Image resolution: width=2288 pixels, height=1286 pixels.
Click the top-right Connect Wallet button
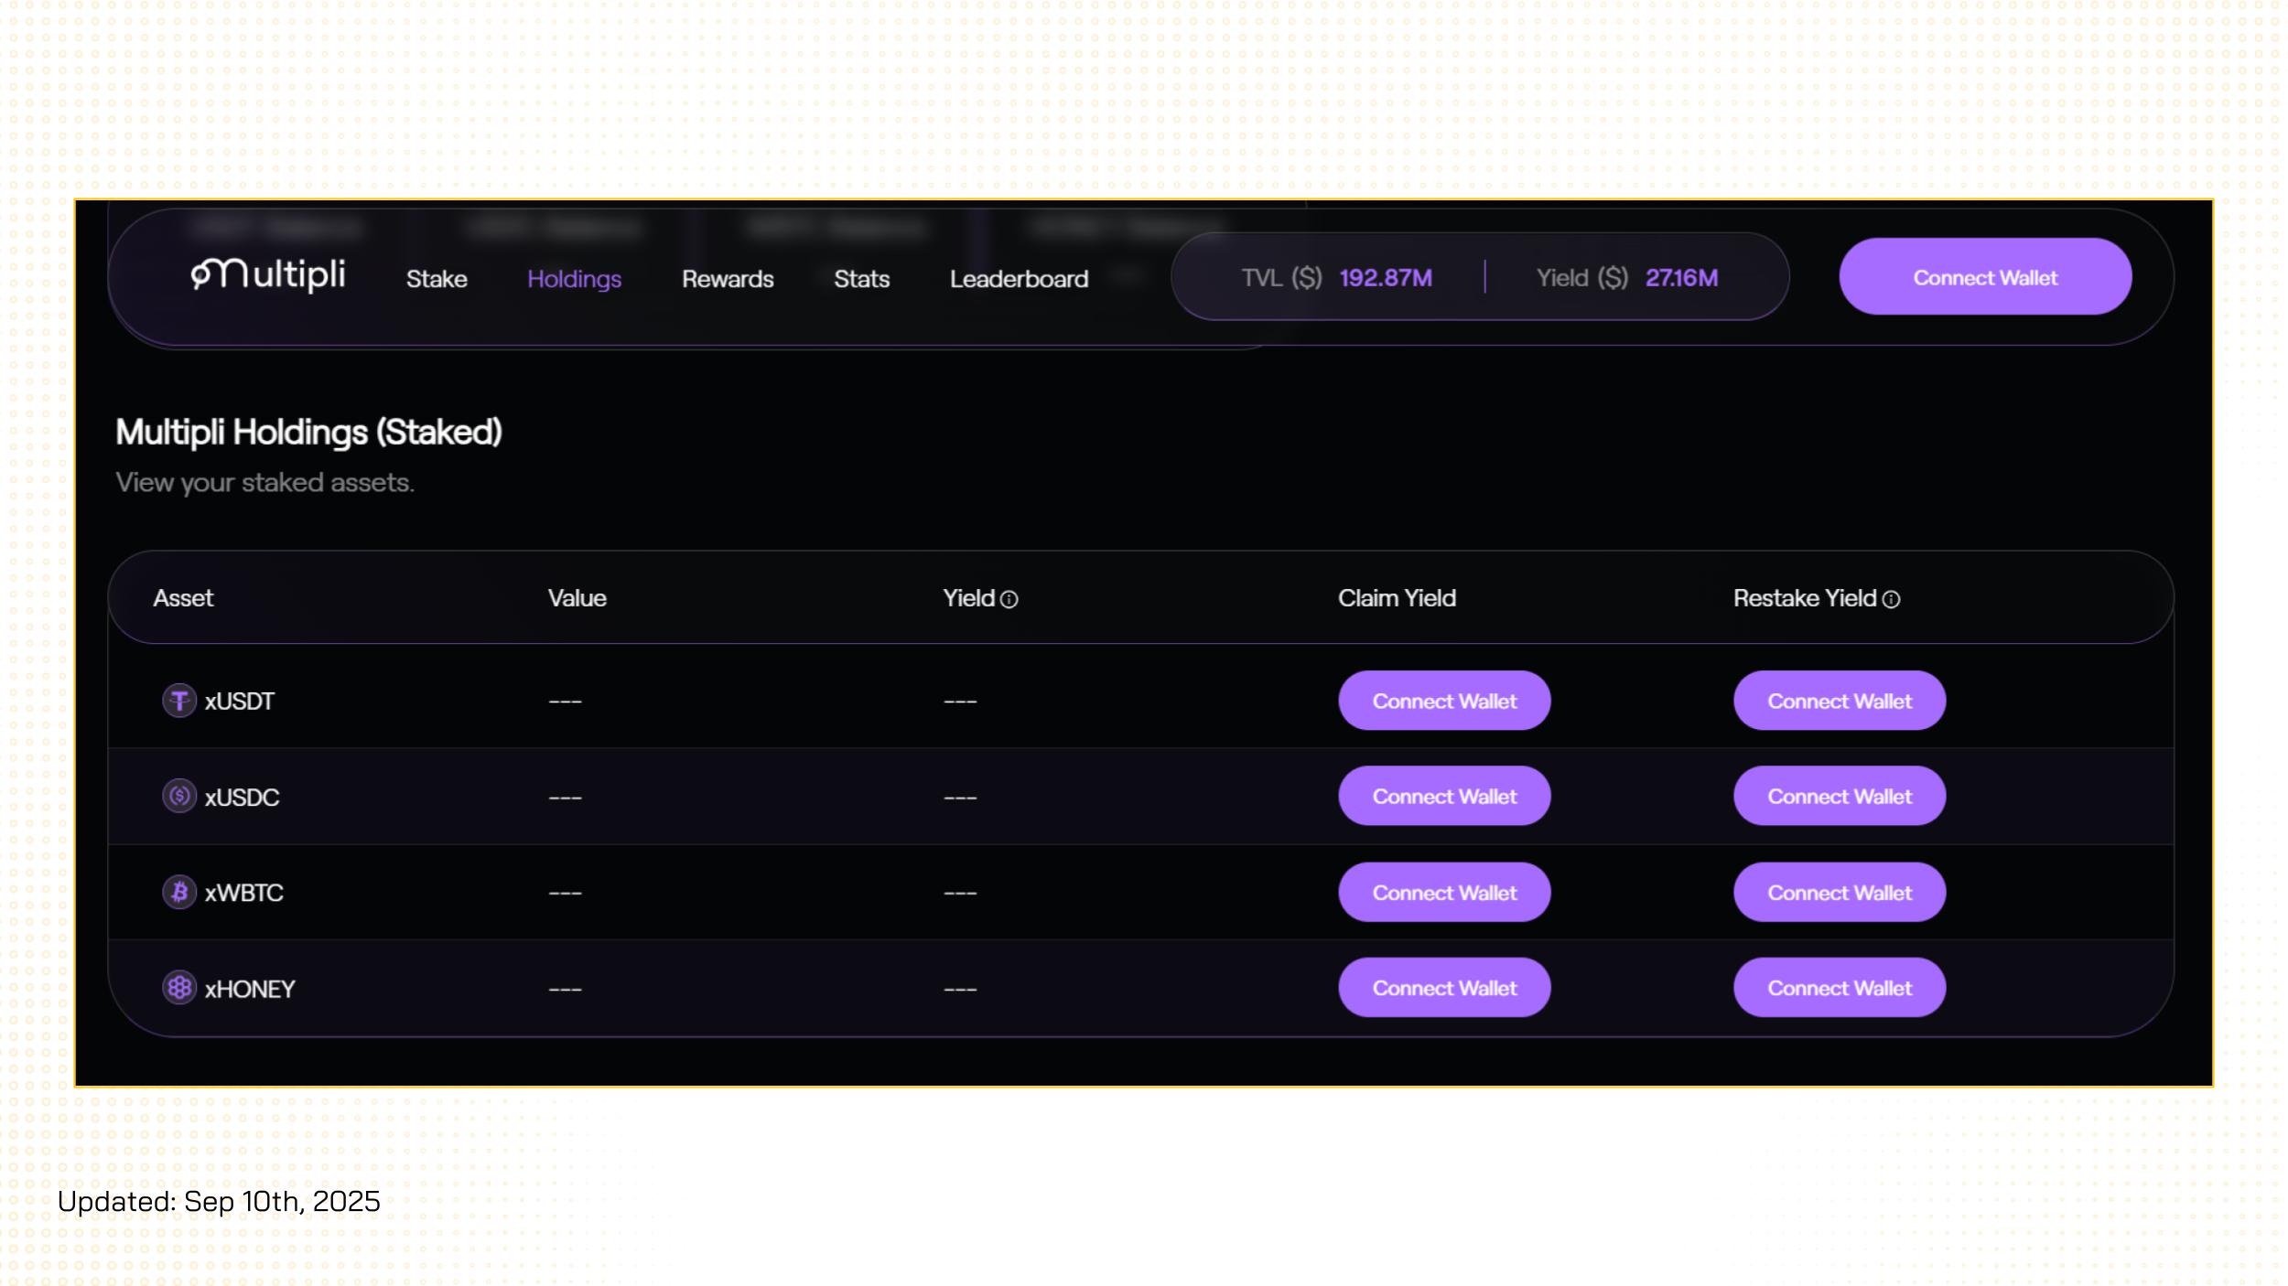(x=1985, y=277)
